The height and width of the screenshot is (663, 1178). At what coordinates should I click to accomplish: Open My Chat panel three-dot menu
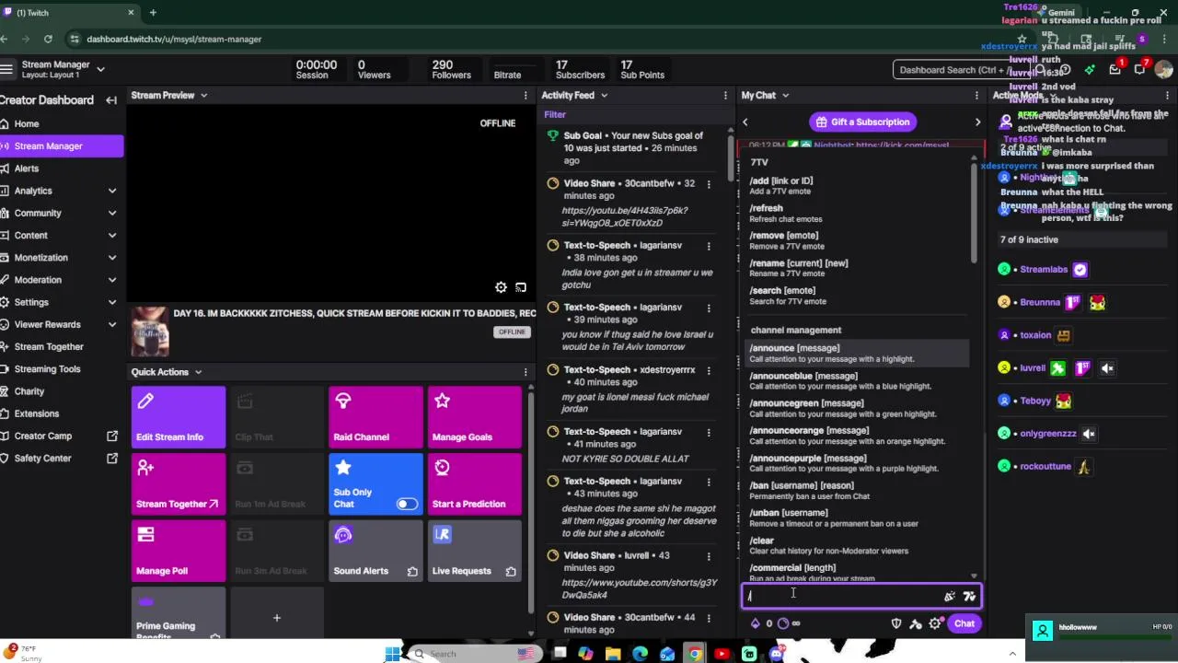(976, 96)
